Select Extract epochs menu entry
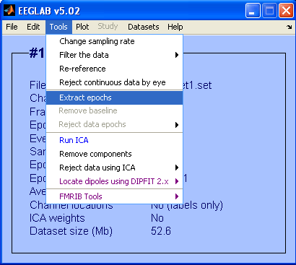The image size is (296, 265). (x=114, y=97)
